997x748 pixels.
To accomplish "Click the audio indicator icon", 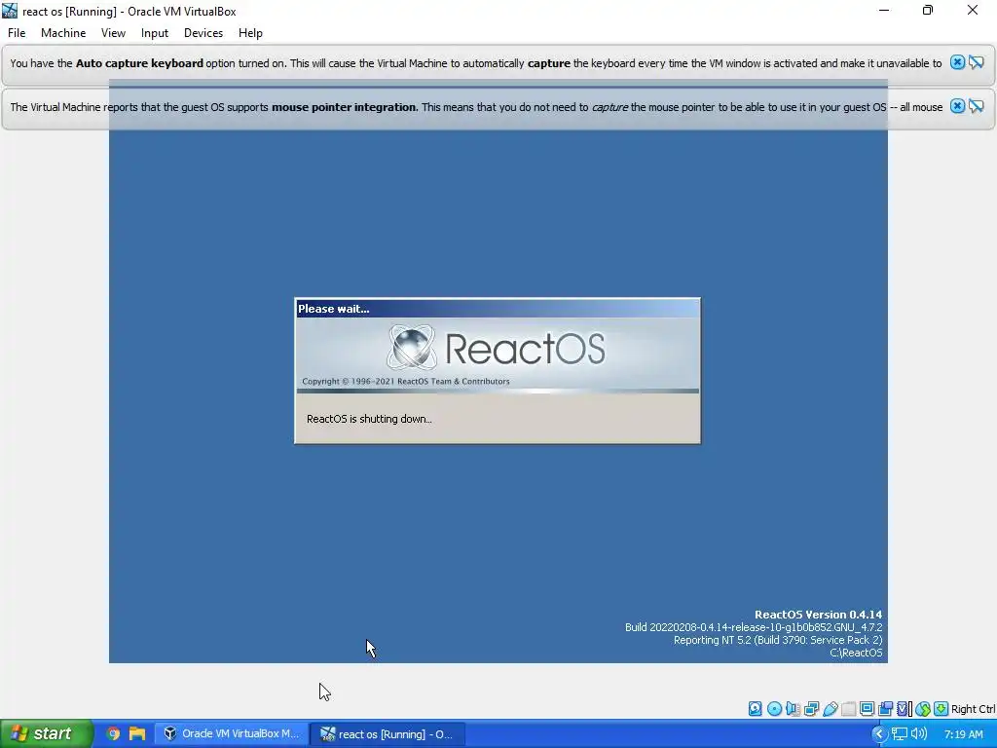I will point(793,709).
